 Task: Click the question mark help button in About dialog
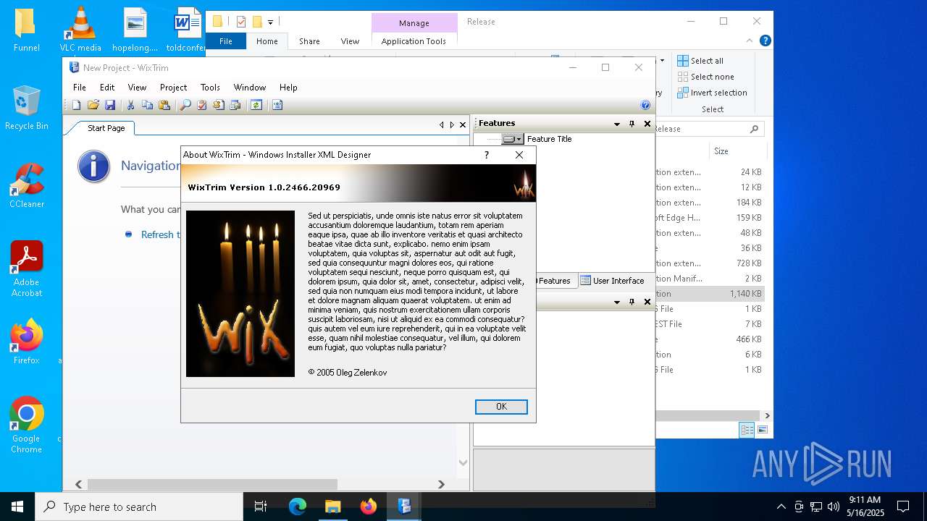[x=486, y=155]
